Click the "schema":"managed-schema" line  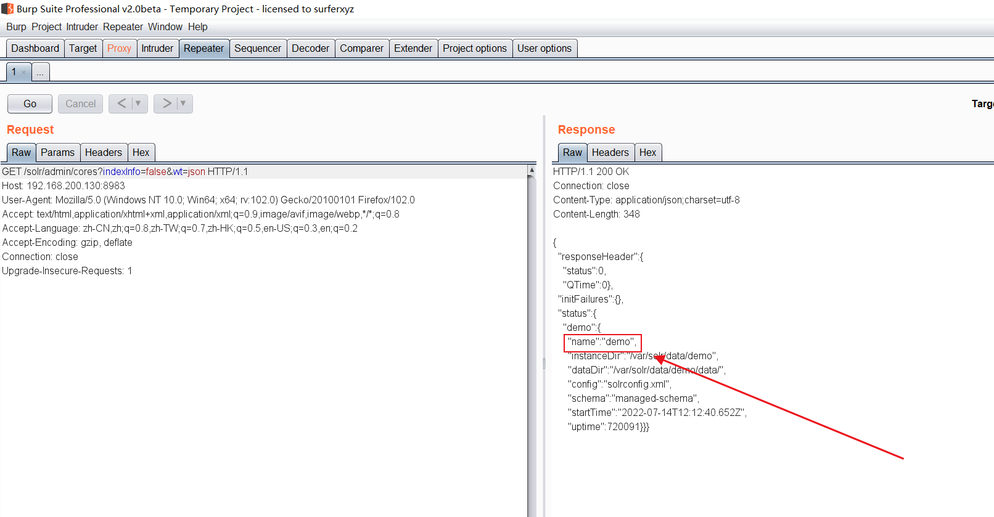tap(634, 398)
